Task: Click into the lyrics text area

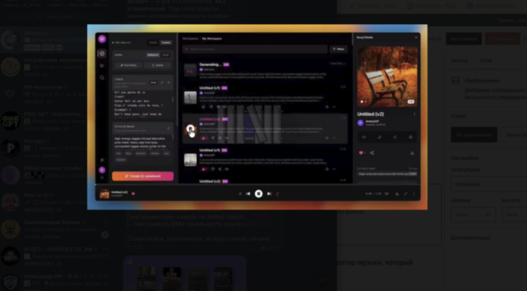Action: [x=143, y=104]
